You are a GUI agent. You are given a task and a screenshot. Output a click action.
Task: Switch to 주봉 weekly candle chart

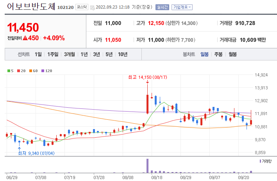(218, 54)
